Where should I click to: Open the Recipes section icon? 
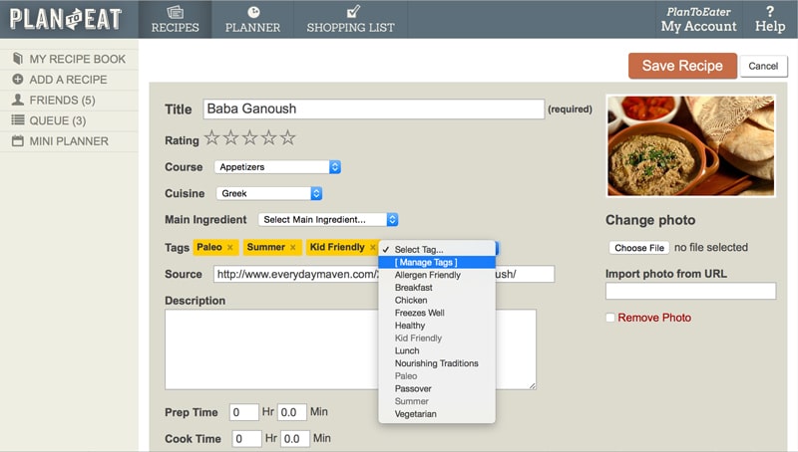point(176,12)
